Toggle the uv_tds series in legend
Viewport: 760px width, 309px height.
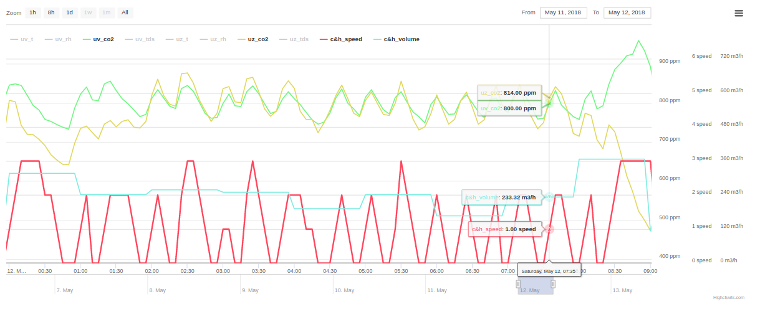(140, 39)
